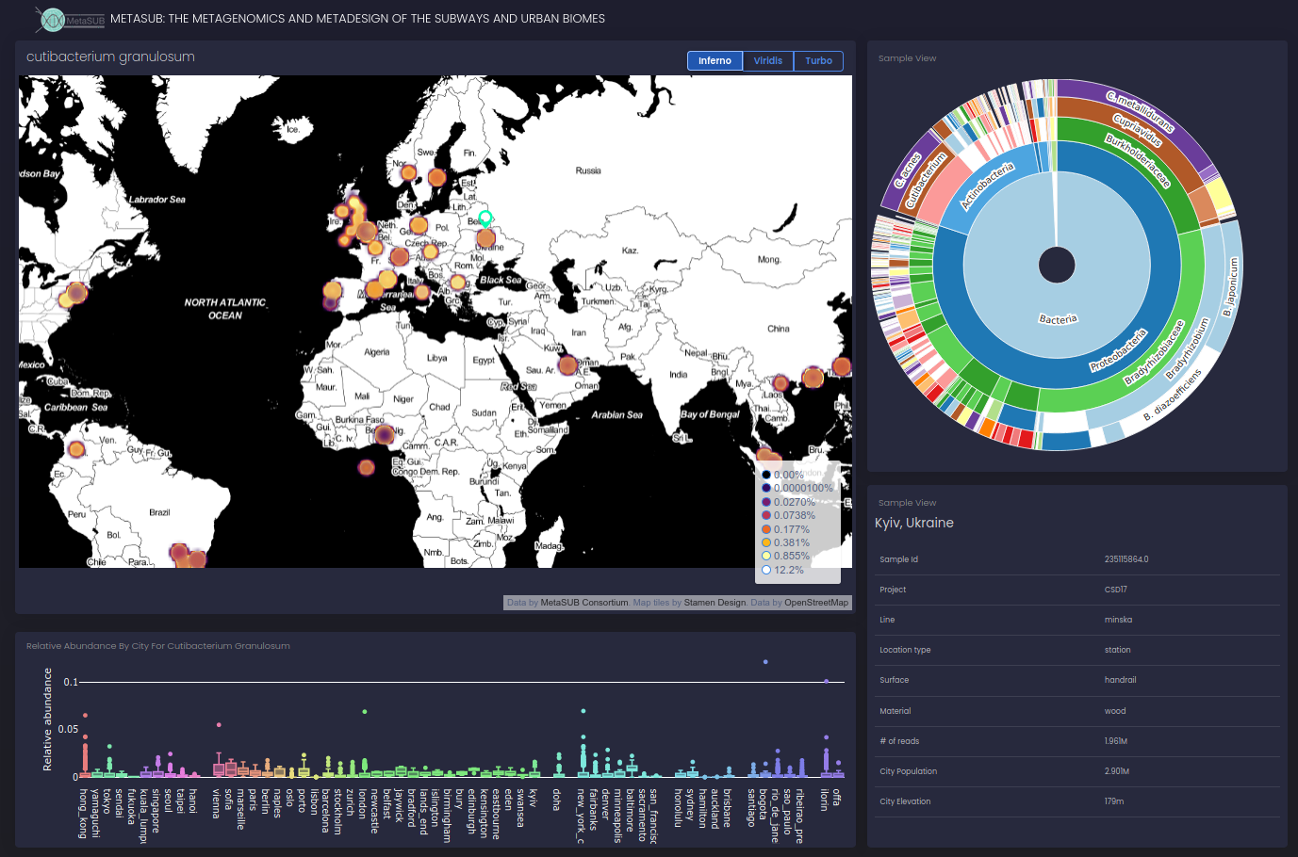Click the hong_kong box in abundance plot

tap(85, 763)
